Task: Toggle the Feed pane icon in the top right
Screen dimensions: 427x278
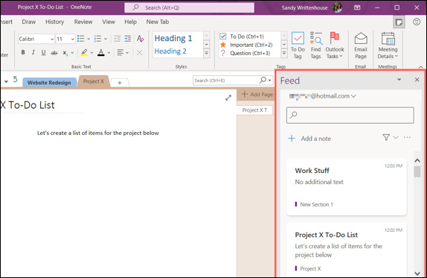Action: (x=399, y=22)
